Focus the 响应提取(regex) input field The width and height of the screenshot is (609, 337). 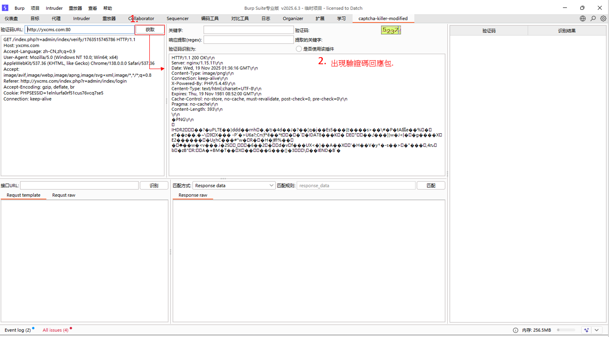249,39
